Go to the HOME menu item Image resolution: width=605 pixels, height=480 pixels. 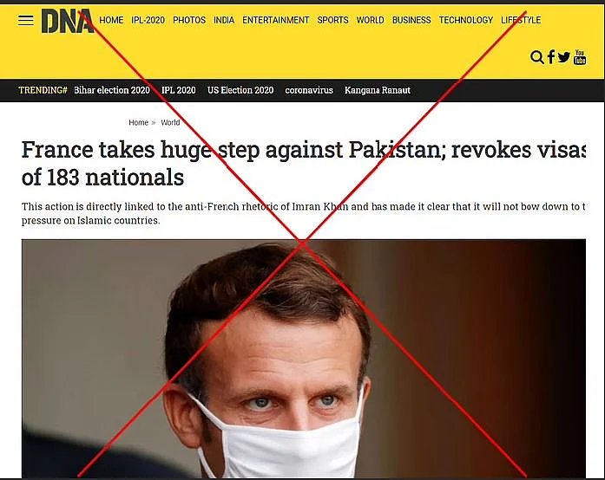tap(111, 20)
